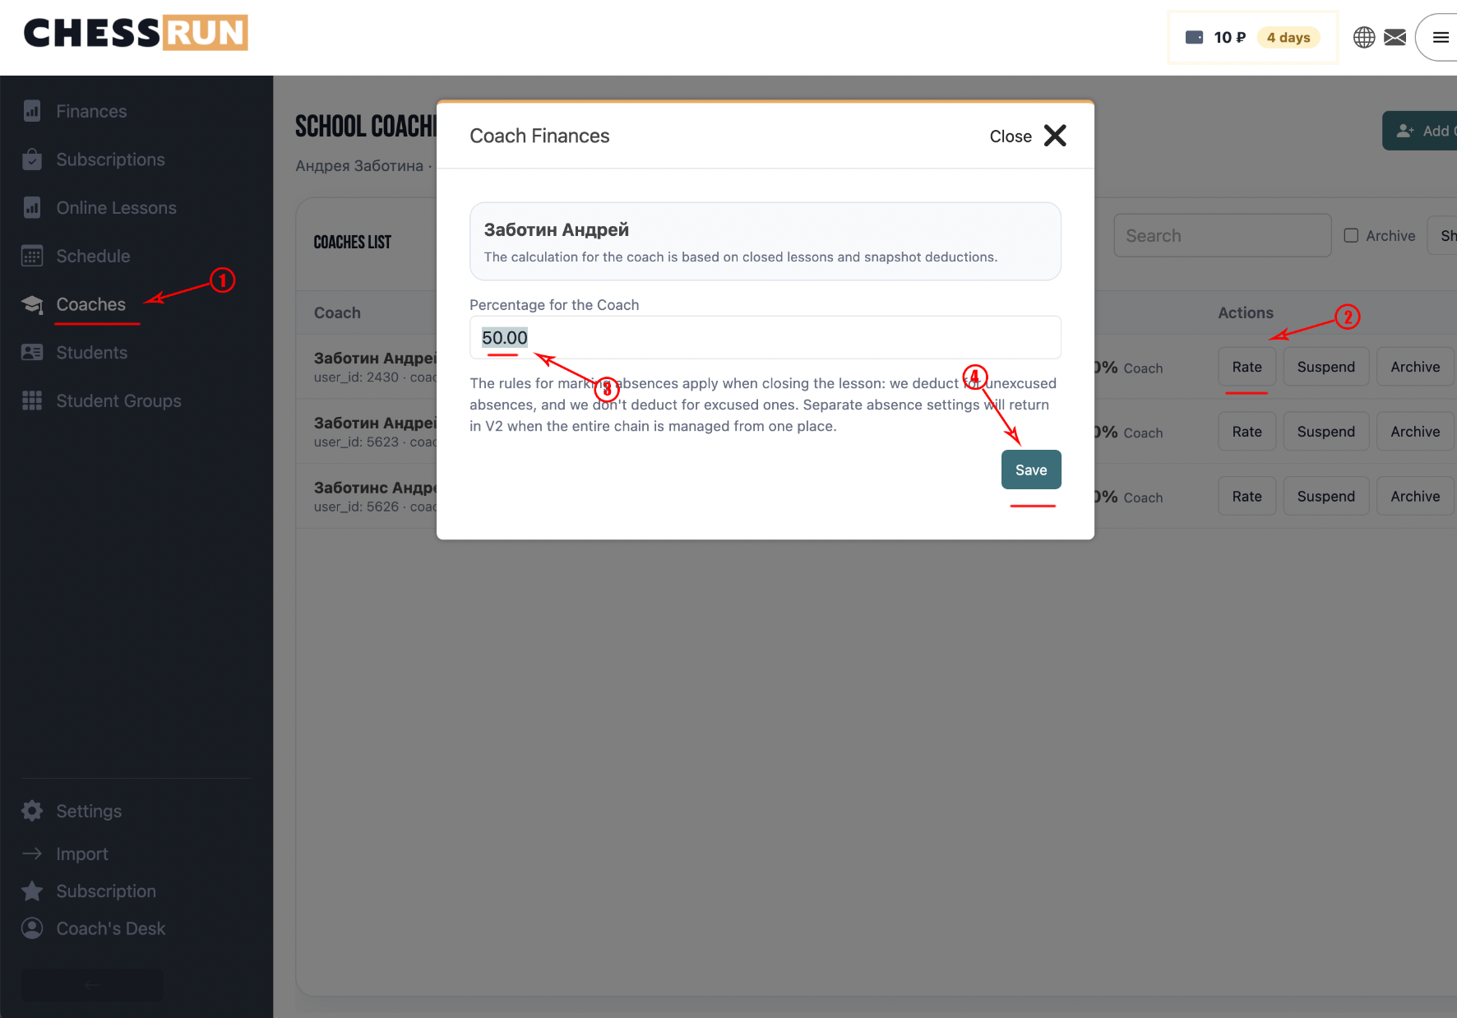Click the Percentage for the Coach field
The image size is (1457, 1018).
point(765,337)
